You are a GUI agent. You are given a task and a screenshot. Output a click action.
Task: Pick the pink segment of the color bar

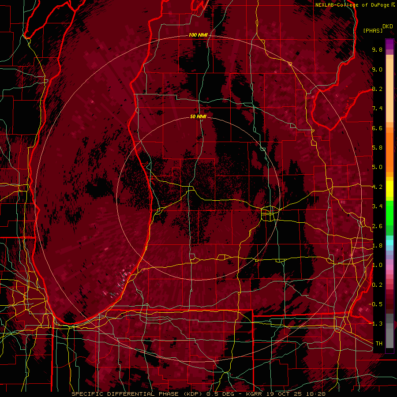(x=390, y=267)
